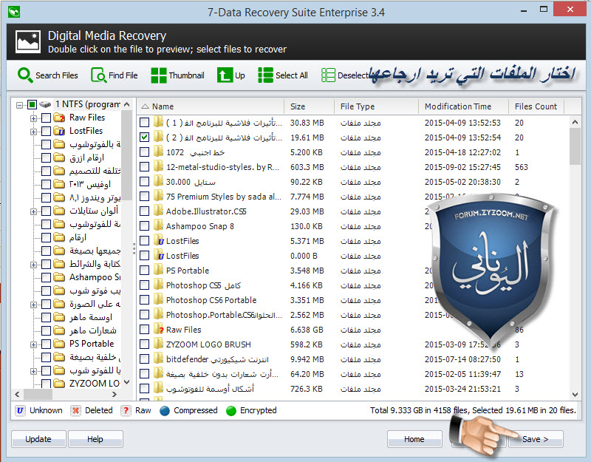
Task: Expand the LostFiles tree node
Action: tap(34, 131)
